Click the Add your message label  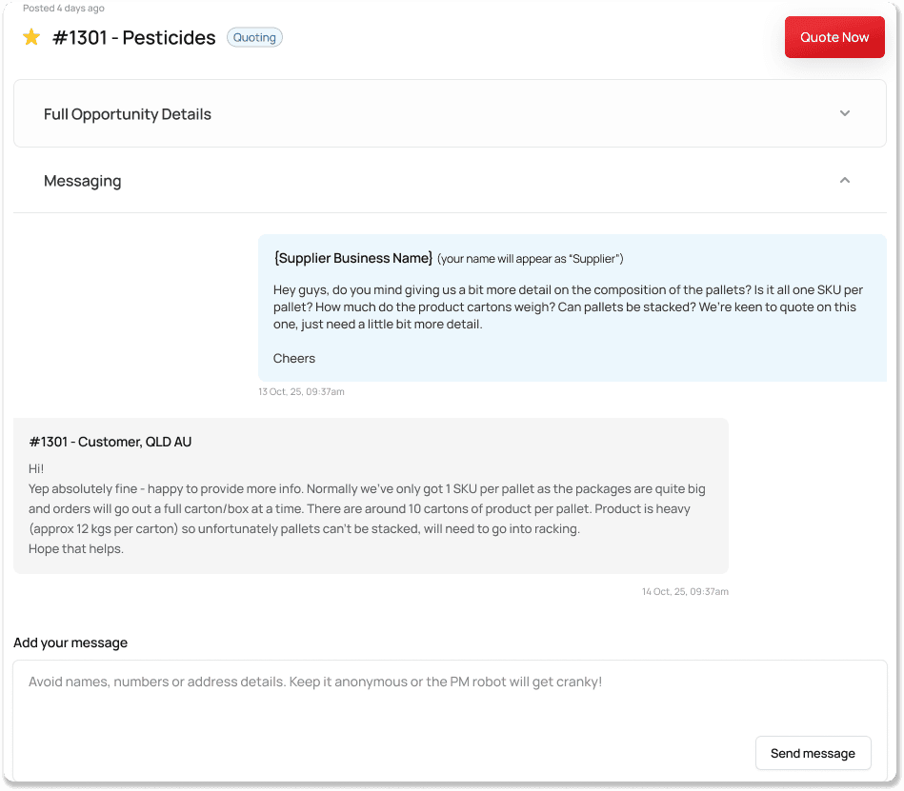pos(70,643)
